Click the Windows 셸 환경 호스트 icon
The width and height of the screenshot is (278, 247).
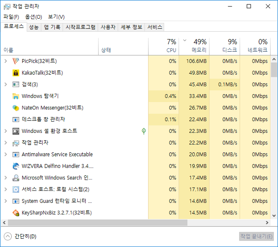pos(16,131)
